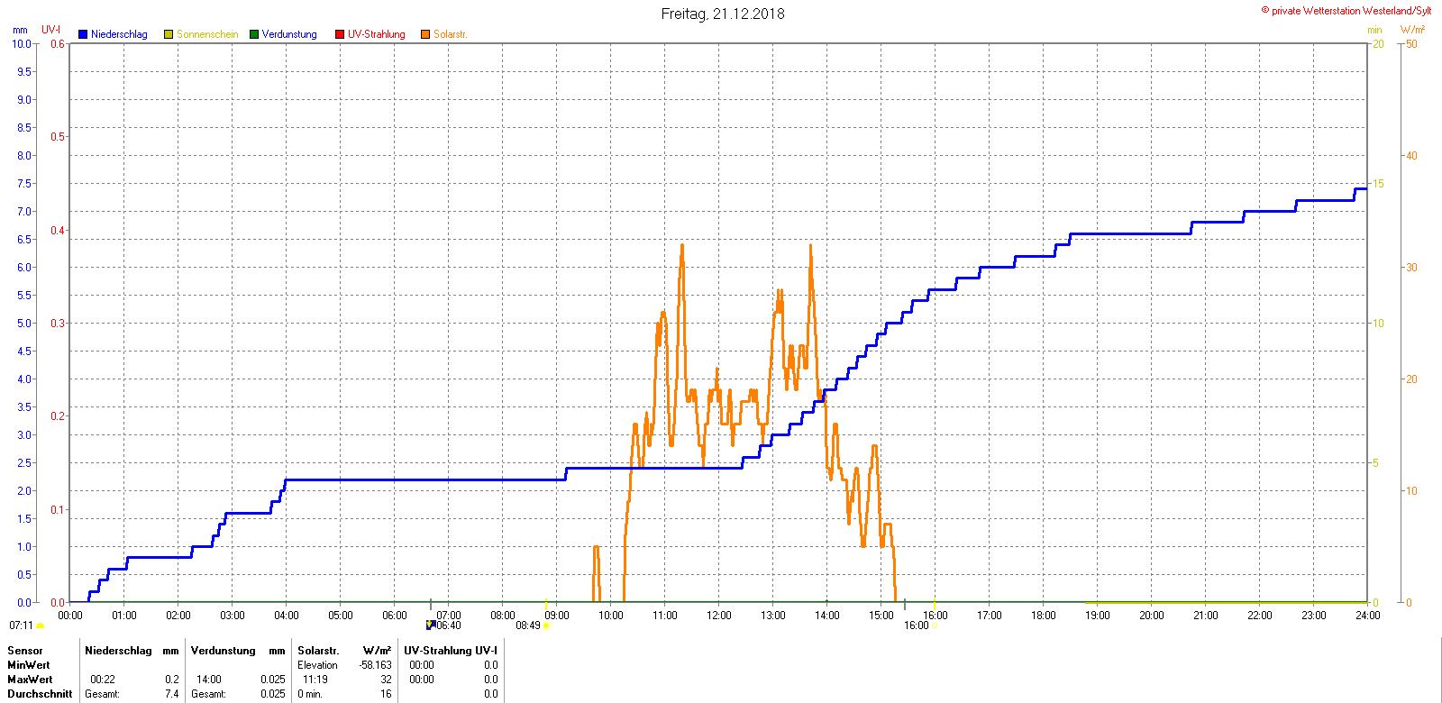Click the green Verdunstung legend swatch
This screenshot has width=1442, height=703.
[254, 34]
